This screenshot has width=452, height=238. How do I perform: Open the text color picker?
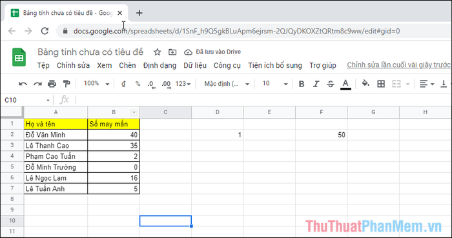click(x=345, y=84)
